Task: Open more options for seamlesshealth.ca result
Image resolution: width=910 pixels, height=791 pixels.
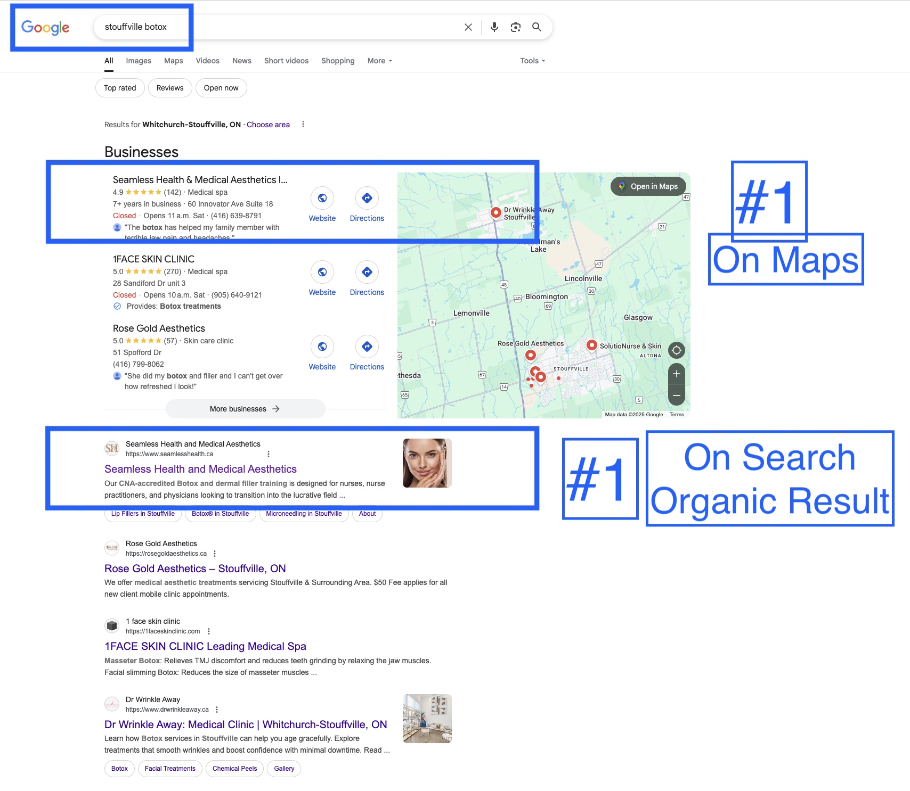Action: tap(269, 454)
